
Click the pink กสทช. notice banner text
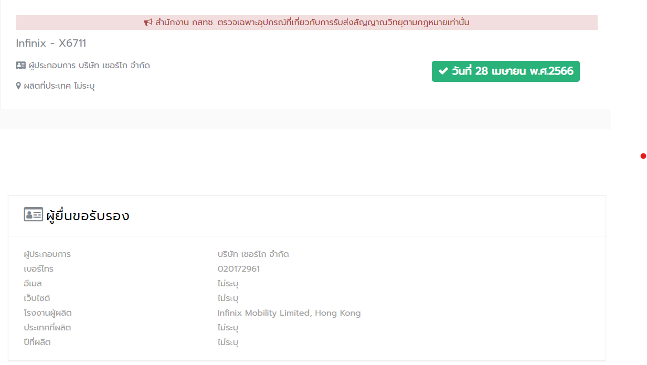coord(312,23)
